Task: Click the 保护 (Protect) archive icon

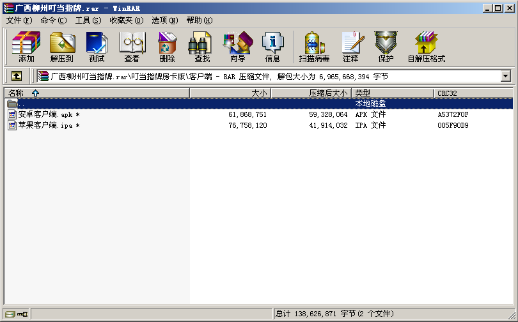Action: 386,47
